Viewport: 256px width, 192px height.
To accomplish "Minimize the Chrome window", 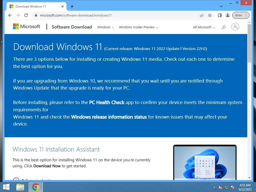I will click(230, 3).
